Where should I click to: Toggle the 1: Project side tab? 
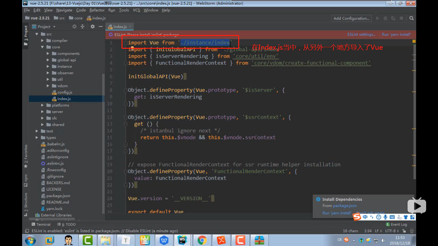click(x=26, y=36)
